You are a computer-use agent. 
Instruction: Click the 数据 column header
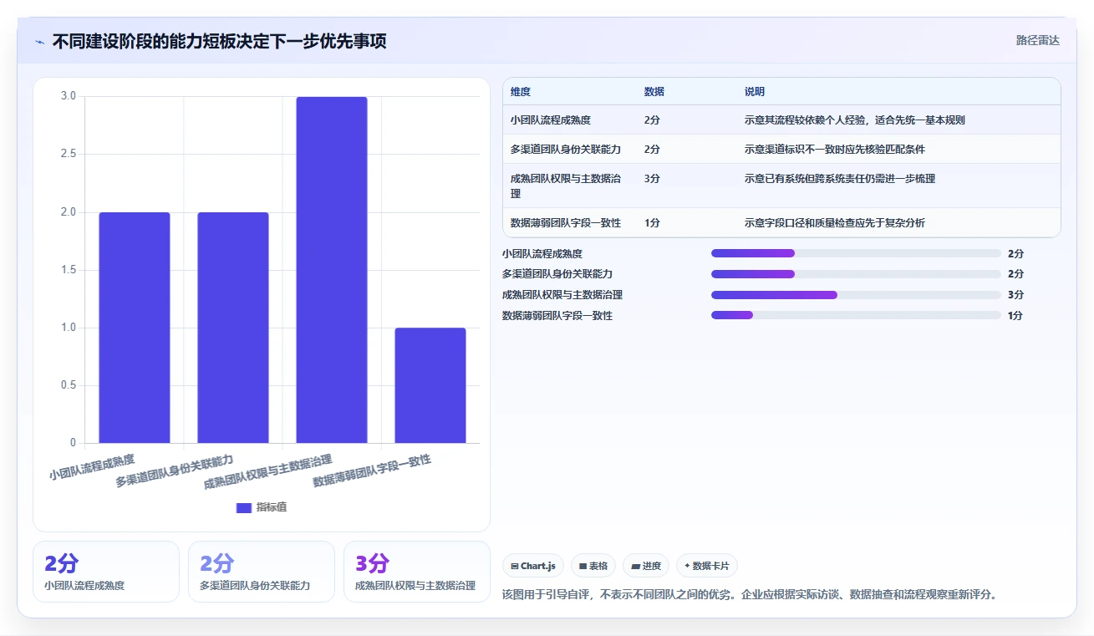[x=654, y=92]
